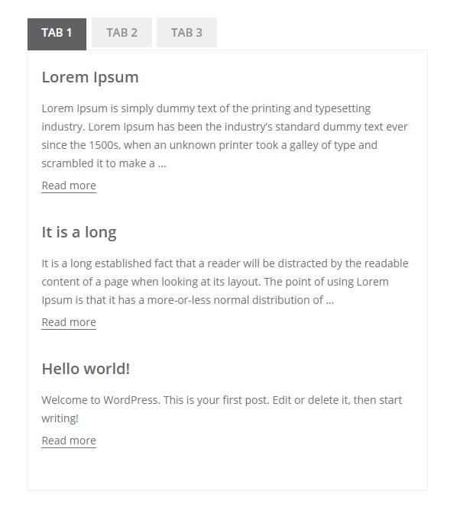Screen dimensions: 460x523
Task: Select the active TAB 1 tab
Action: pos(57,34)
